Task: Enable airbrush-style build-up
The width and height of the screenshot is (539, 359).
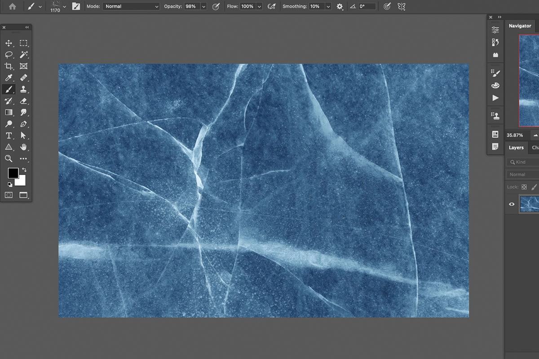Action: pyautogui.click(x=271, y=7)
